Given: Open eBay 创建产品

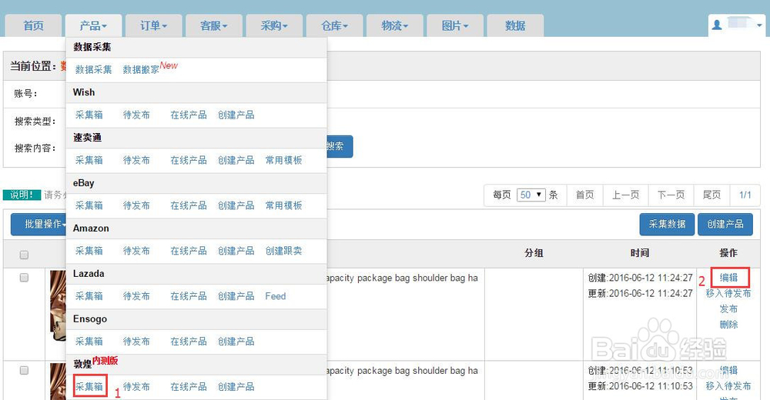Looking at the screenshot, I should pyautogui.click(x=236, y=205).
